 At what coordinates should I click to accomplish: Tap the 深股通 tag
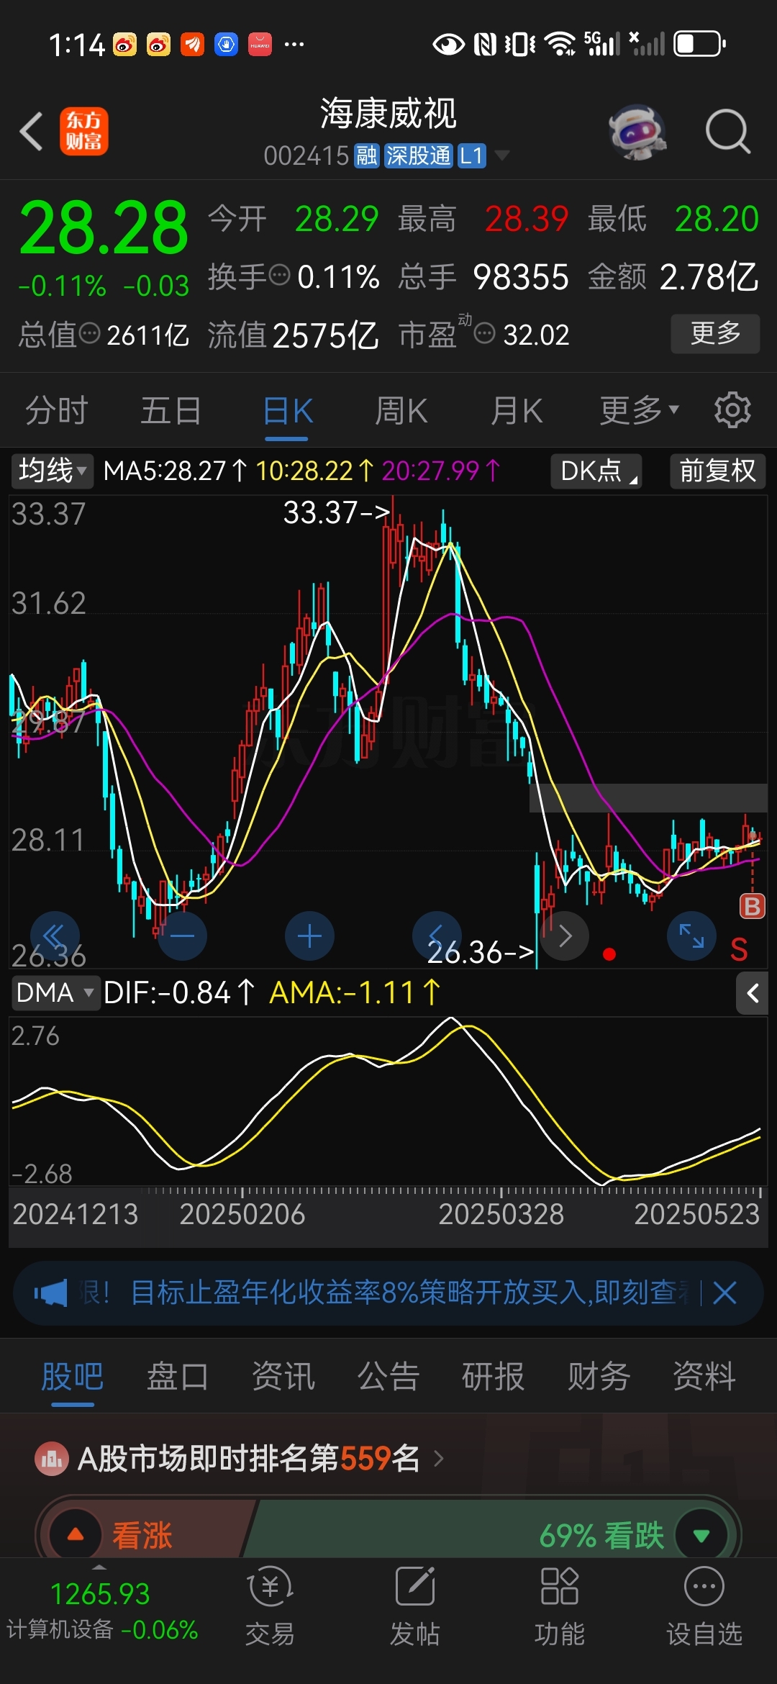coord(418,155)
